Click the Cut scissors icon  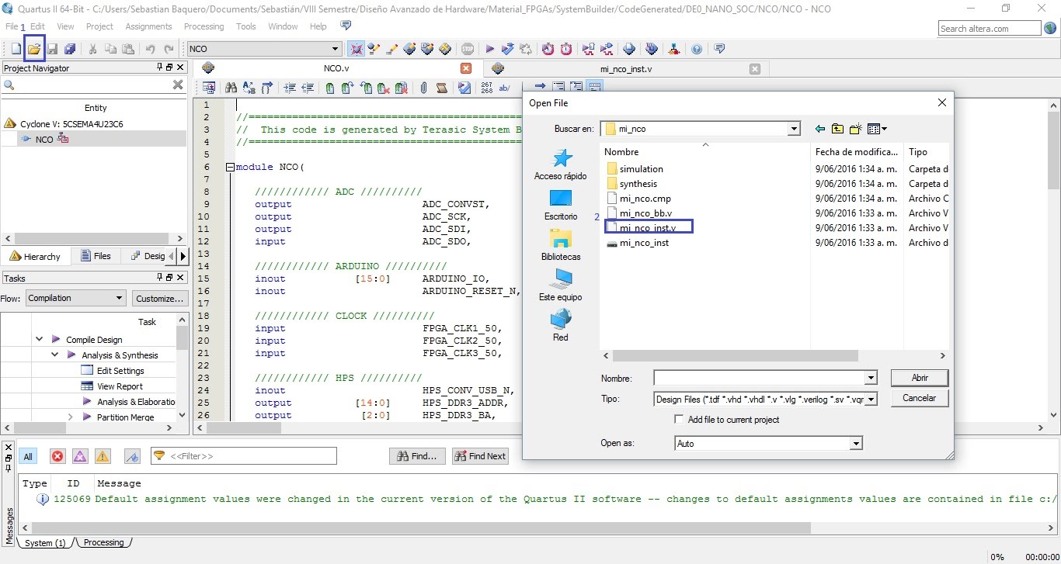(x=92, y=49)
